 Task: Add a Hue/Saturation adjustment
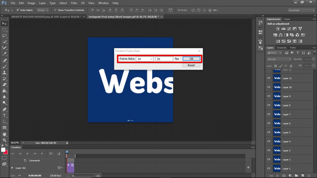pyautogui.click(x=275, y=35)
